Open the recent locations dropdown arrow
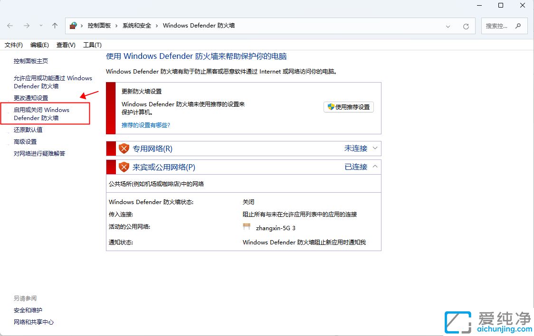The width and height of the screenshot is (534, 336). (x=41, y=26)
